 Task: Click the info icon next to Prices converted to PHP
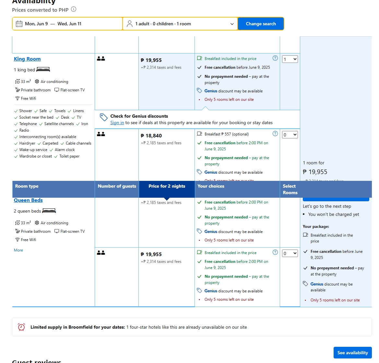point(74,9)
